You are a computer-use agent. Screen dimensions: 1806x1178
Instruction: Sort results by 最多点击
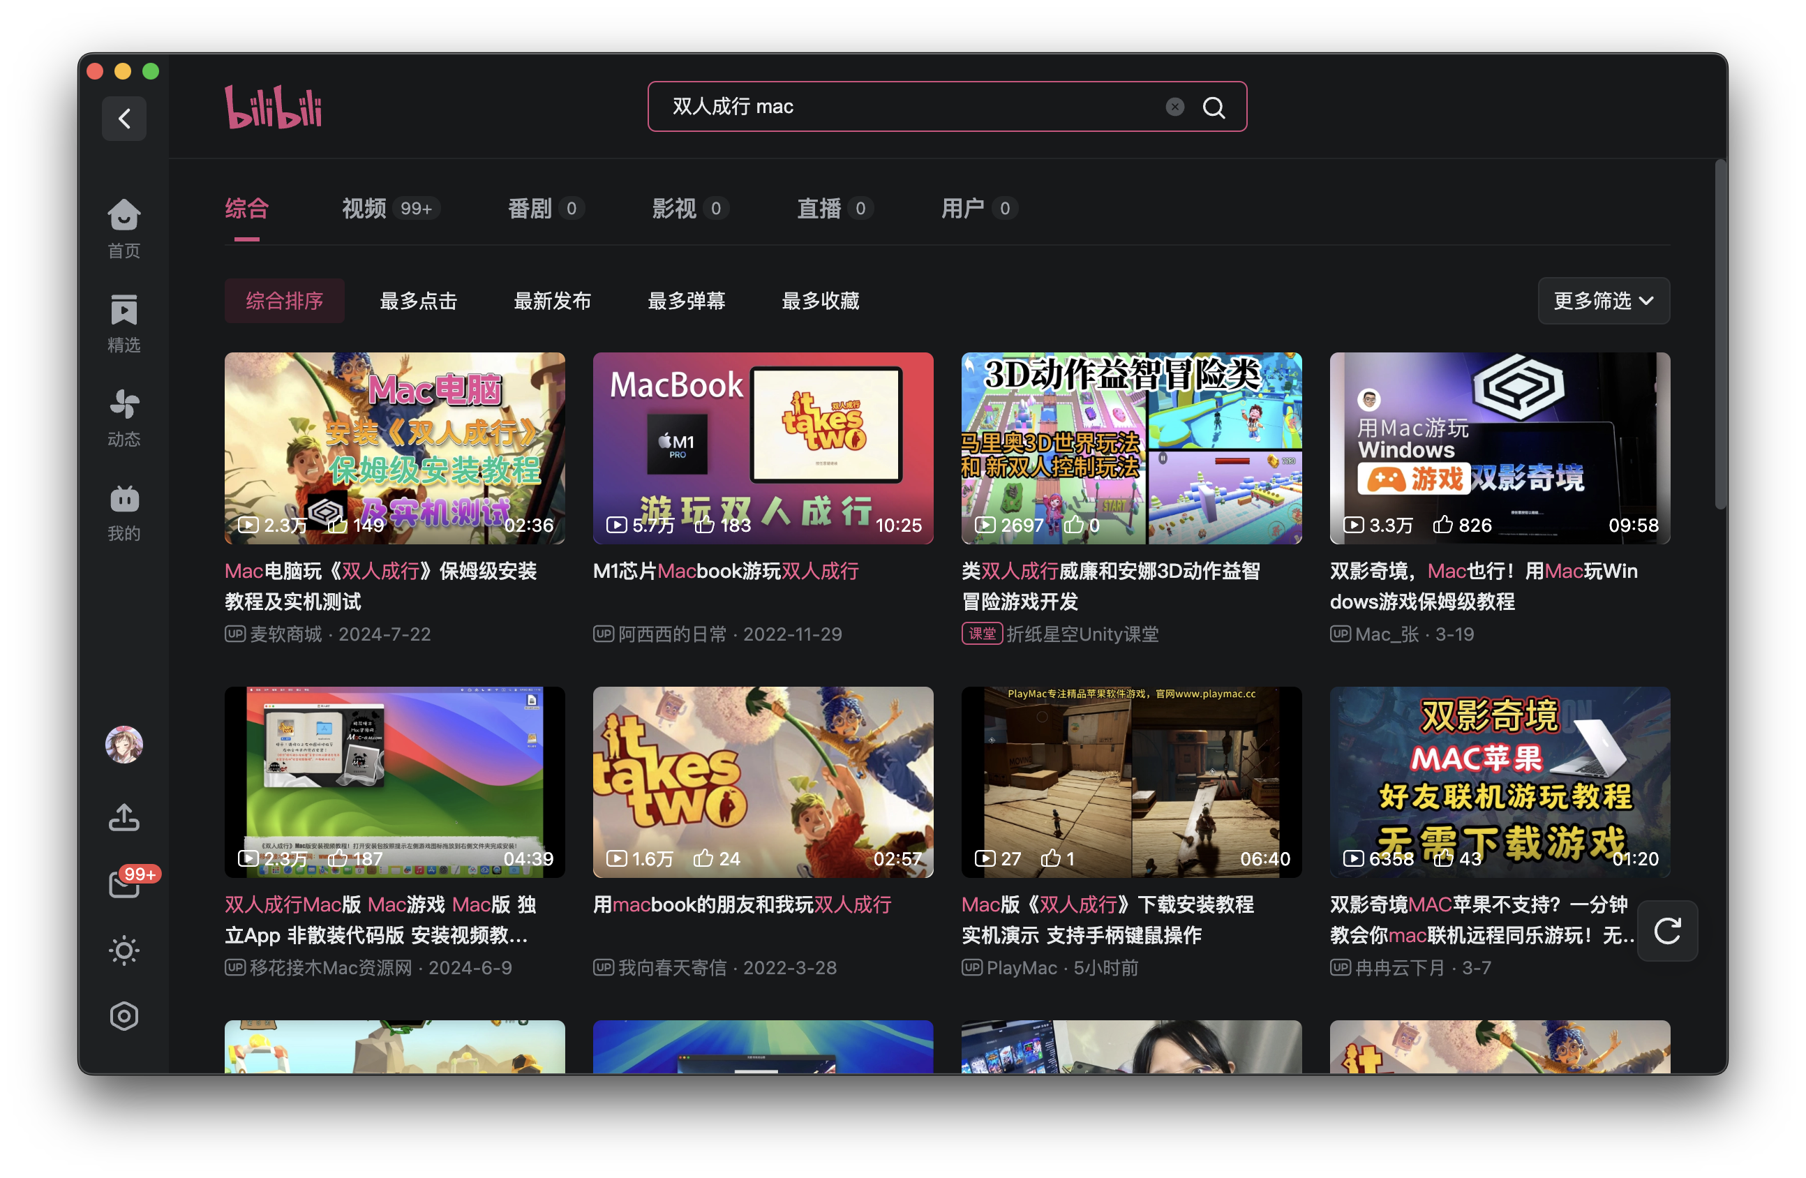tap(418, 301)
